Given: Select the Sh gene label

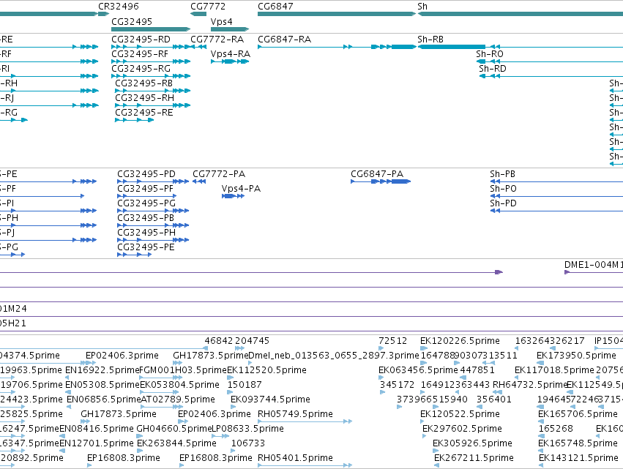Looking at the screenshot, I should [422, 7].
